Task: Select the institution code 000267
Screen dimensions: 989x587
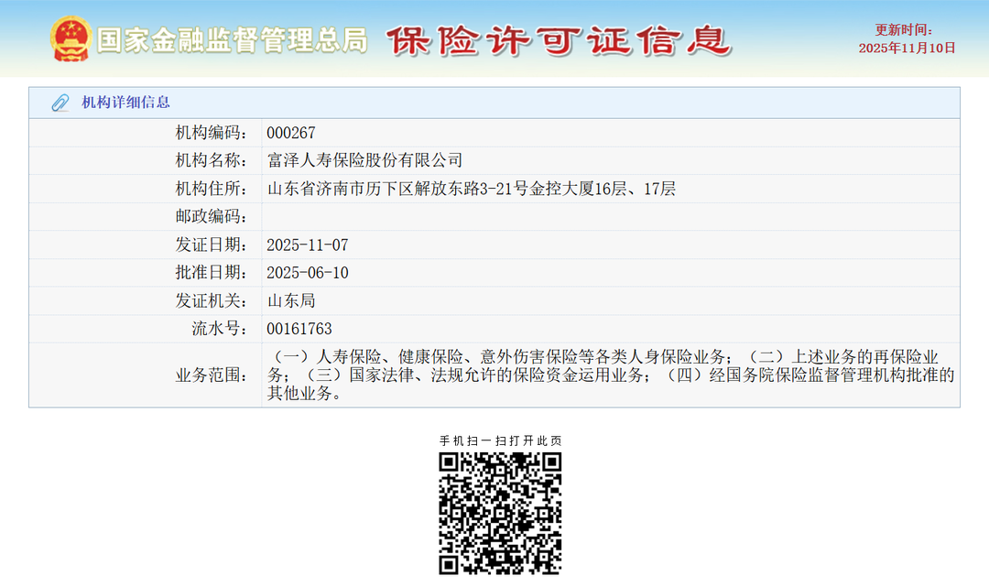Action: (290, 134)
